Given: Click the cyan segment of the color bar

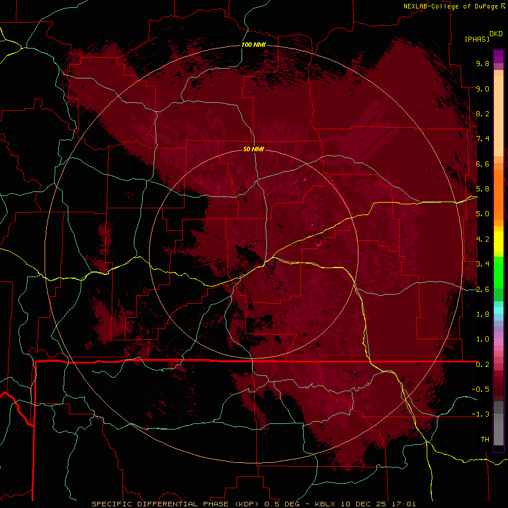Looking at the screenshot, I should 498,310.
